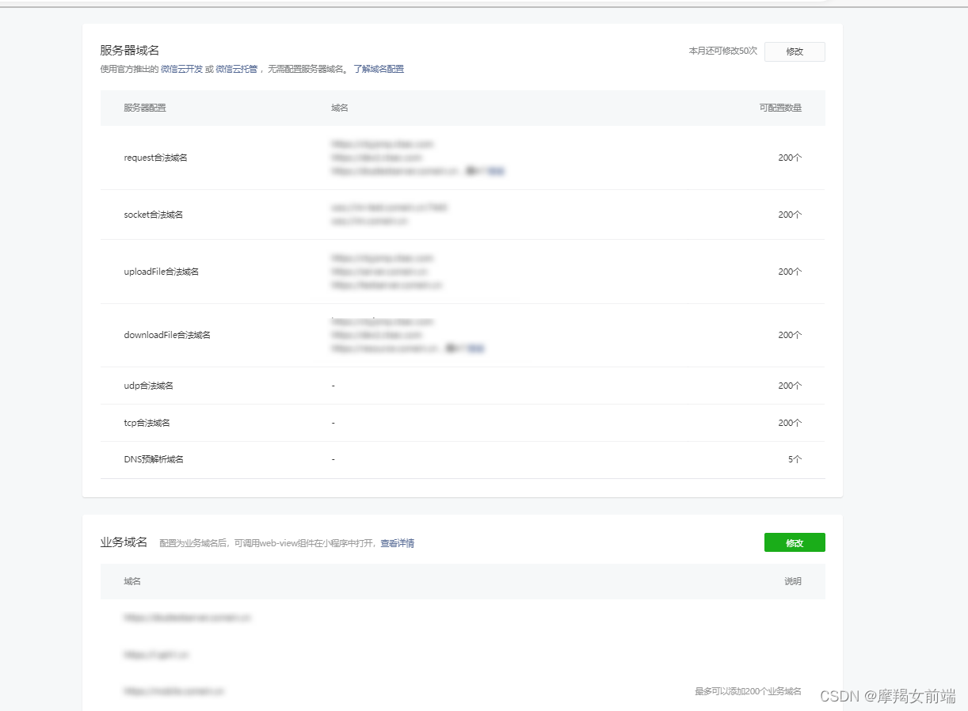Click the 域名 column header
This screenshot has height=711, width=968.
[x=339, y=108]
